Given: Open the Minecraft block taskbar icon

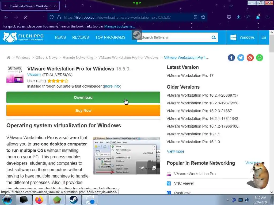Looking at the screenshot, I should point(57,200).
